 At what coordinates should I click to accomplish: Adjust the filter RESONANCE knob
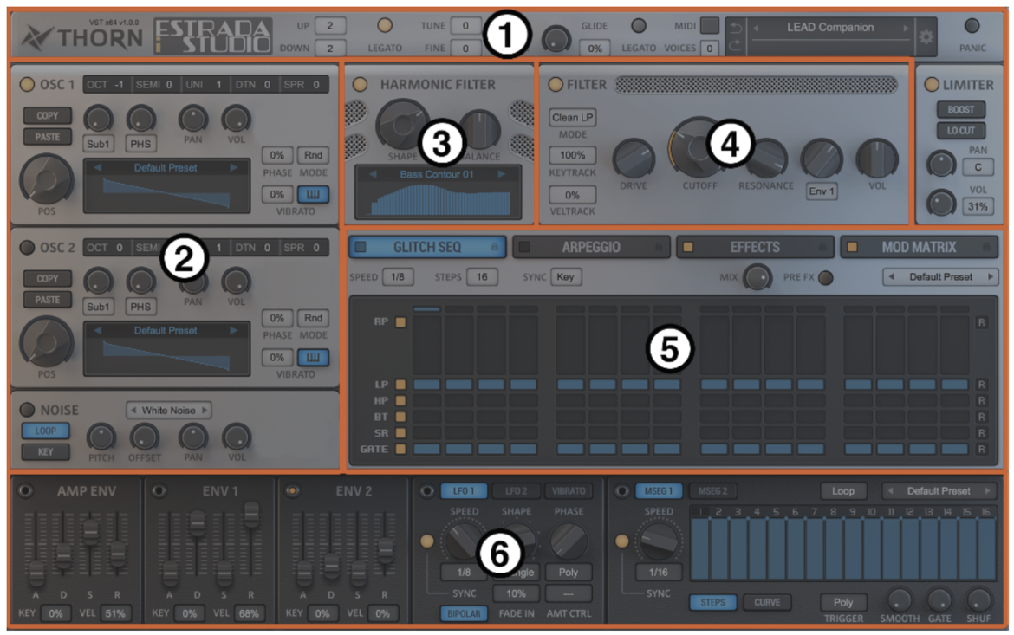(767, 159)
